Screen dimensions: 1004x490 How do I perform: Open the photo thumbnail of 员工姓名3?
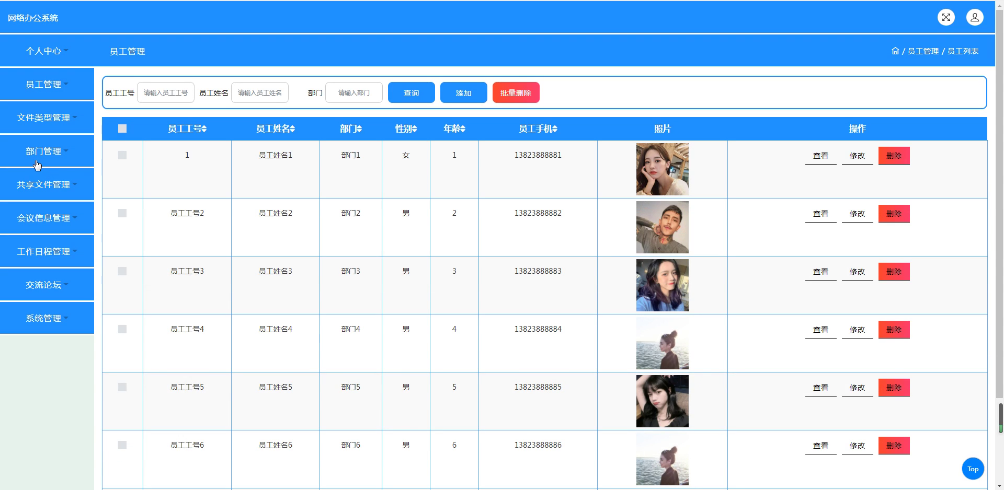coord(663,285)
